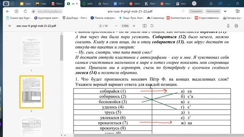The image size is (244, 137).
Task: Click the table cell собирайся (1)
Action: (113, 91)
